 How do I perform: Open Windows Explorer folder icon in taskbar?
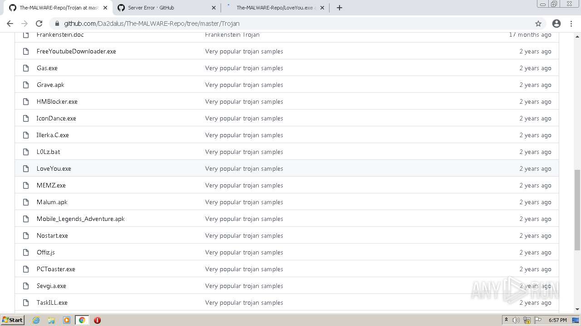pos(51,320)
